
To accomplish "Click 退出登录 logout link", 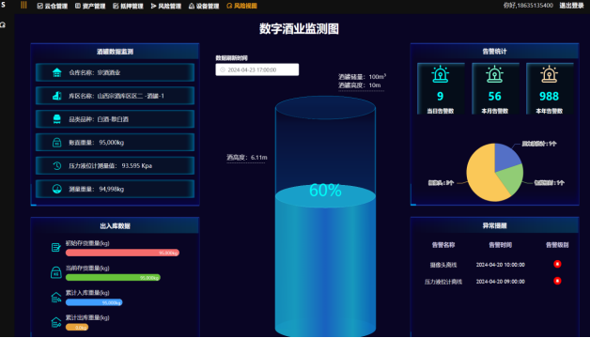I will point(571,6).
